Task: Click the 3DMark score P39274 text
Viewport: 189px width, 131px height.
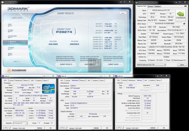Action: (x=64, y=32)
